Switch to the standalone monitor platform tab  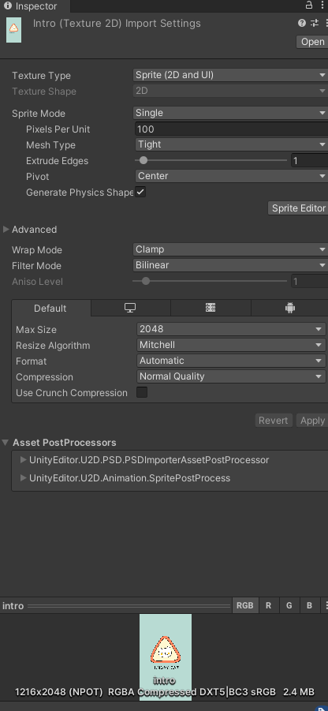[130, 308]
